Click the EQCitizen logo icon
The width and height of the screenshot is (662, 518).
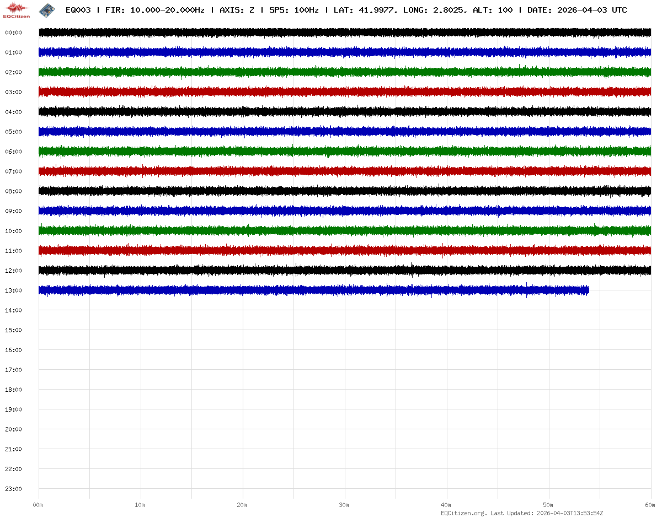(x=17, y=10)
